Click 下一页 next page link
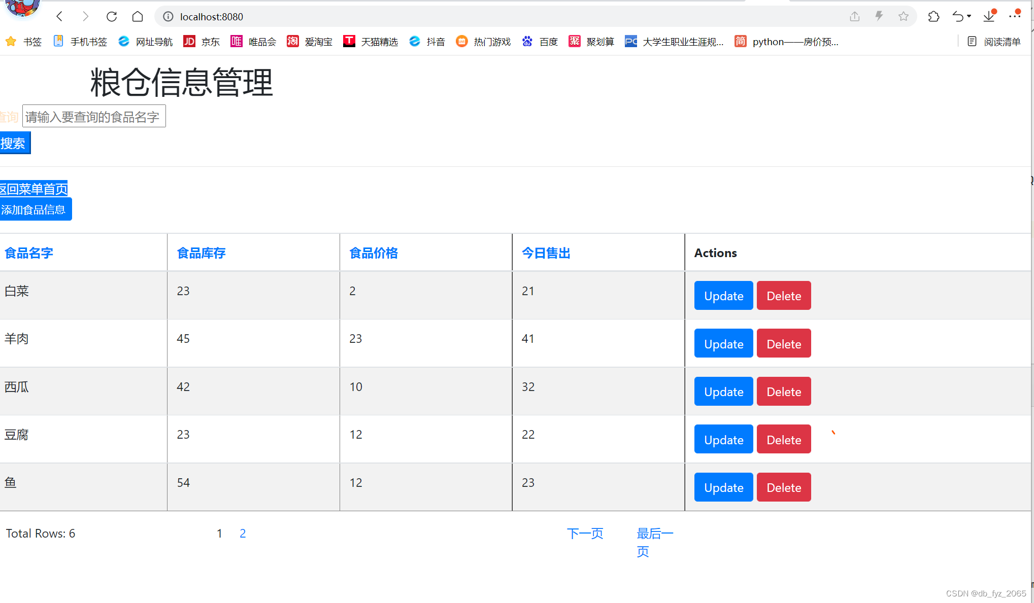Image resolution: width=1034 pixels, height=603 pixels. 585,534
